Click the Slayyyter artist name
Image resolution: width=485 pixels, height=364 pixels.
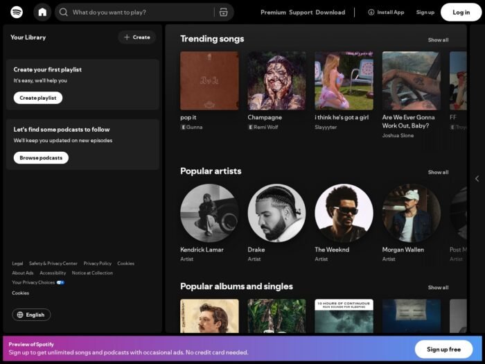326,127
